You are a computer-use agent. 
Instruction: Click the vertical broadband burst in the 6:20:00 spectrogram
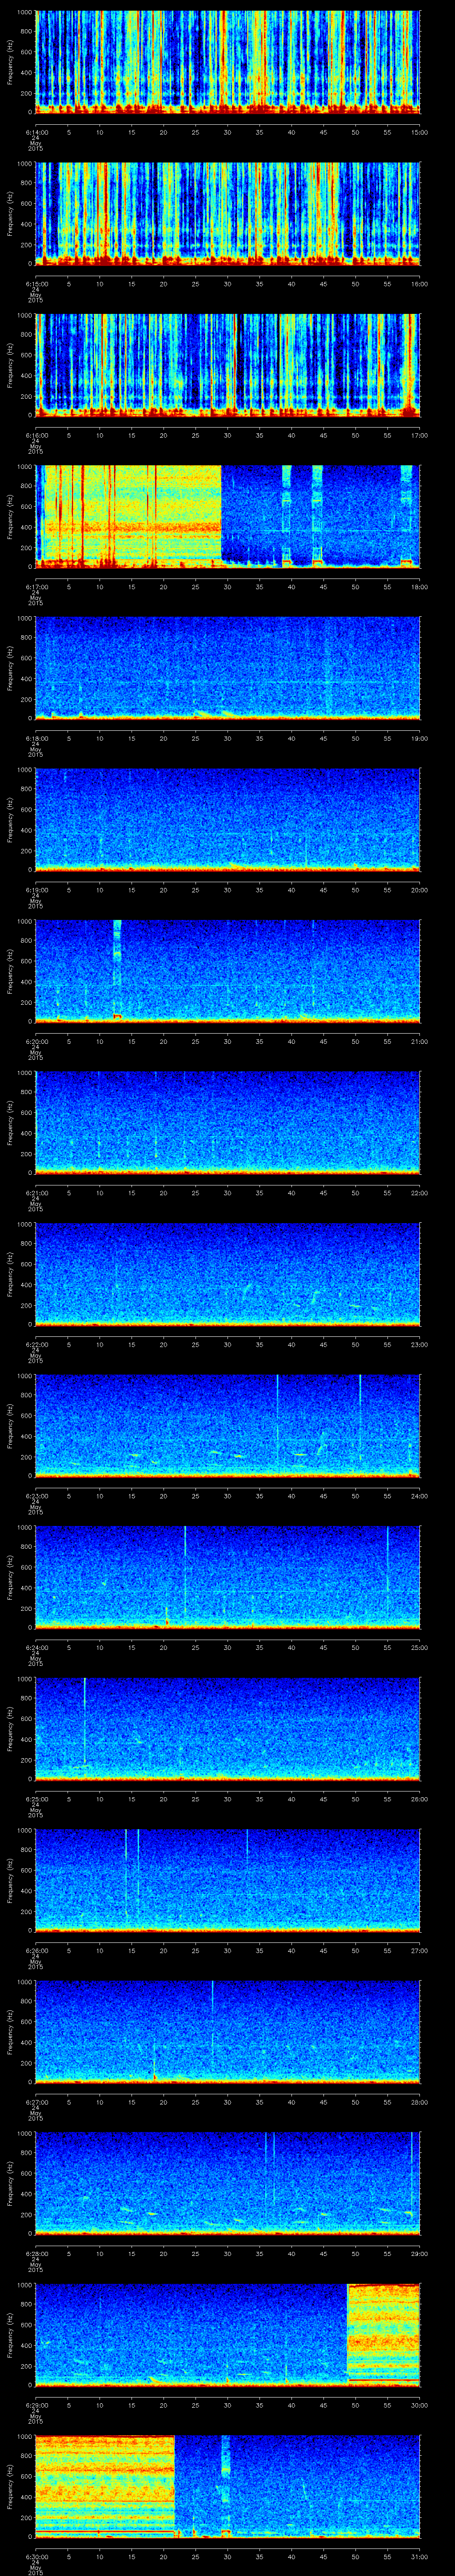tap(117, 971)
